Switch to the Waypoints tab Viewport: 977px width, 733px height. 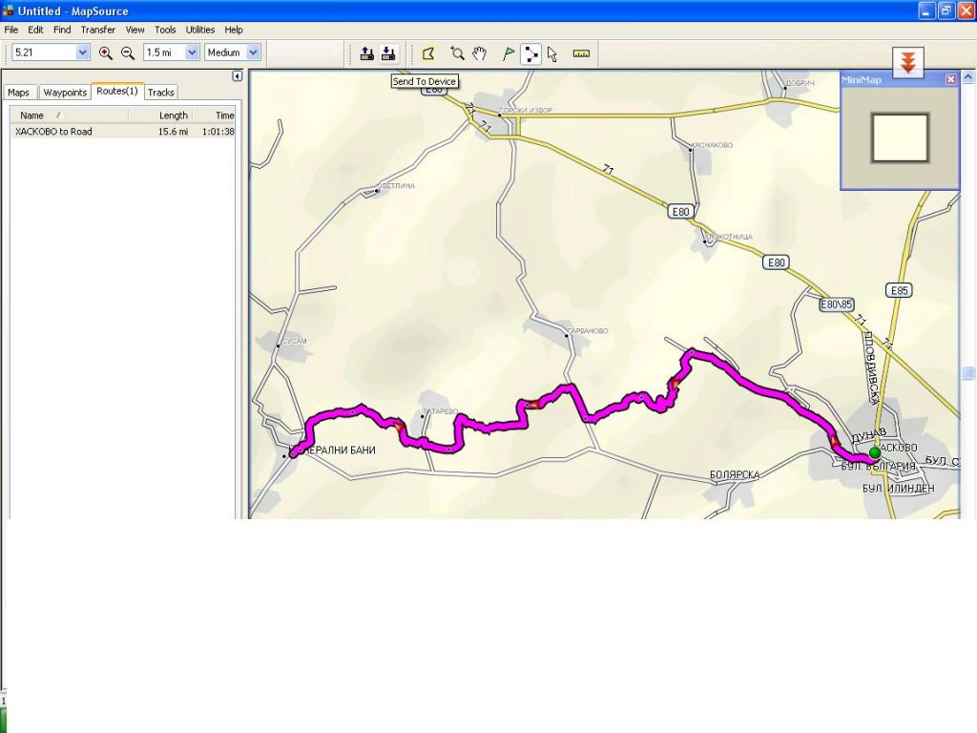tap(65, 93)
